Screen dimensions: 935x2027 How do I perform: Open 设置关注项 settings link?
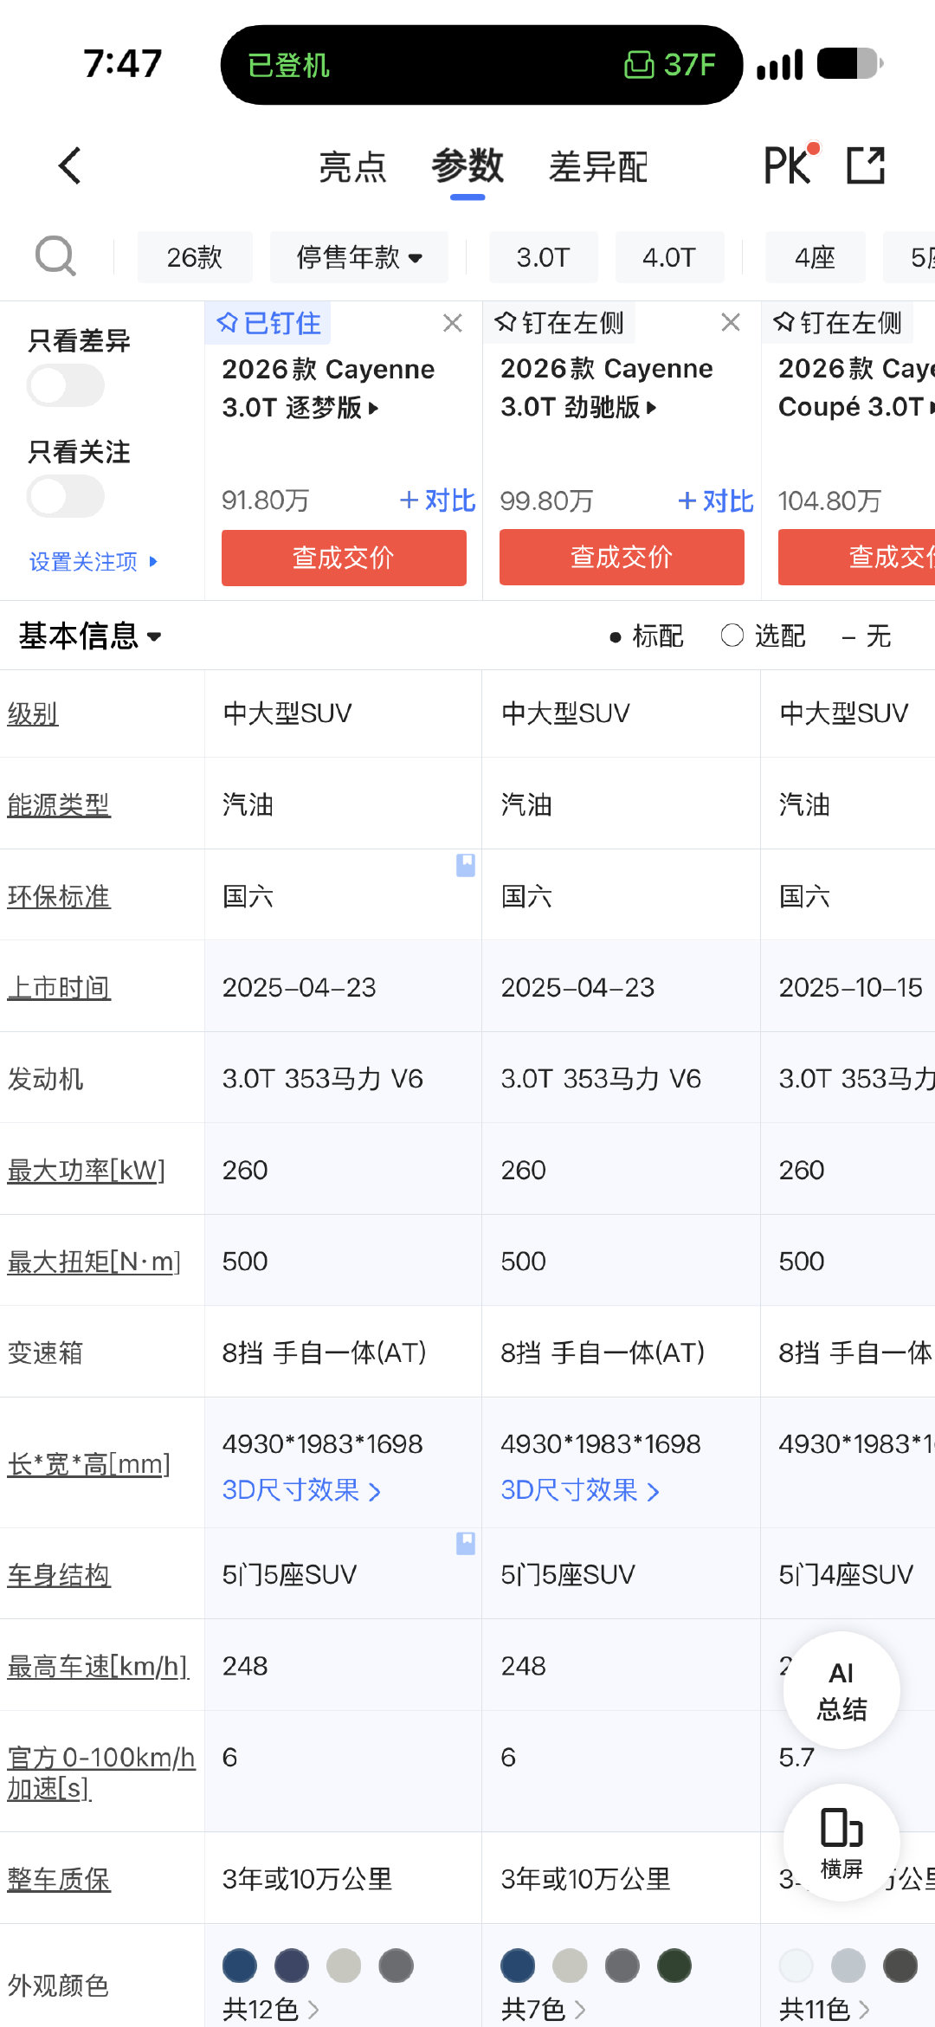pyautogui.click(x=93, y=561)
